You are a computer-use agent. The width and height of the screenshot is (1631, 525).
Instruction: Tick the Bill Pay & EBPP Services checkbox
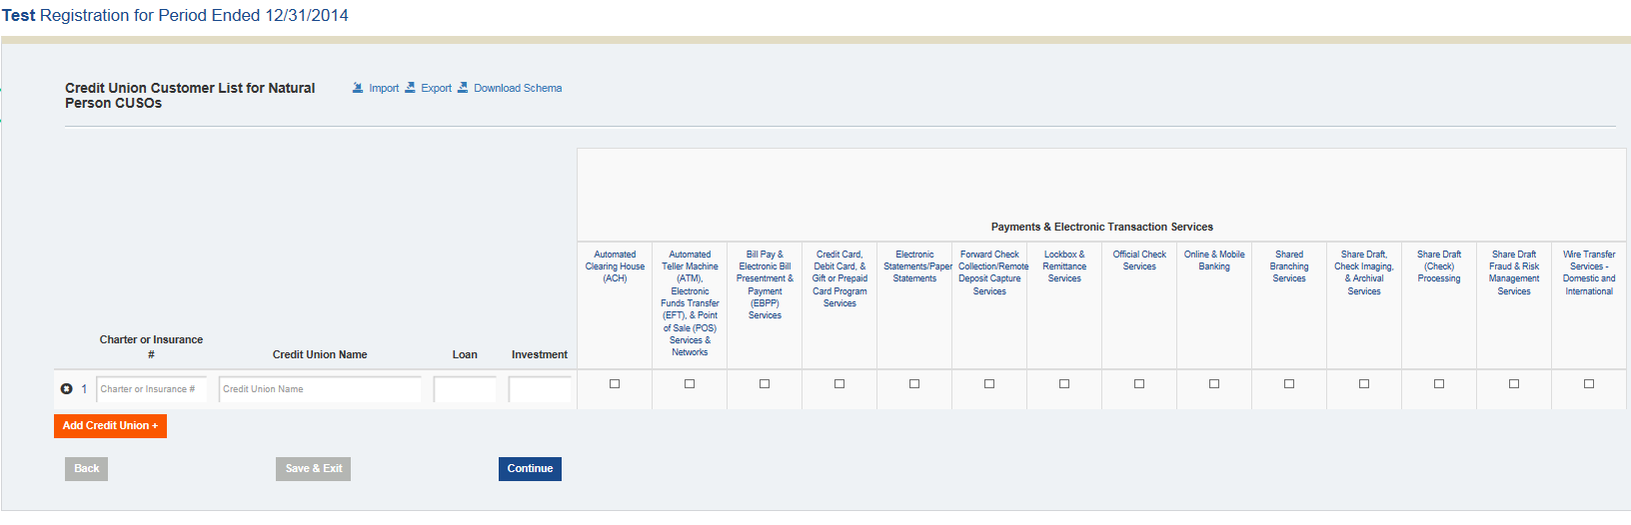[765, 384]
